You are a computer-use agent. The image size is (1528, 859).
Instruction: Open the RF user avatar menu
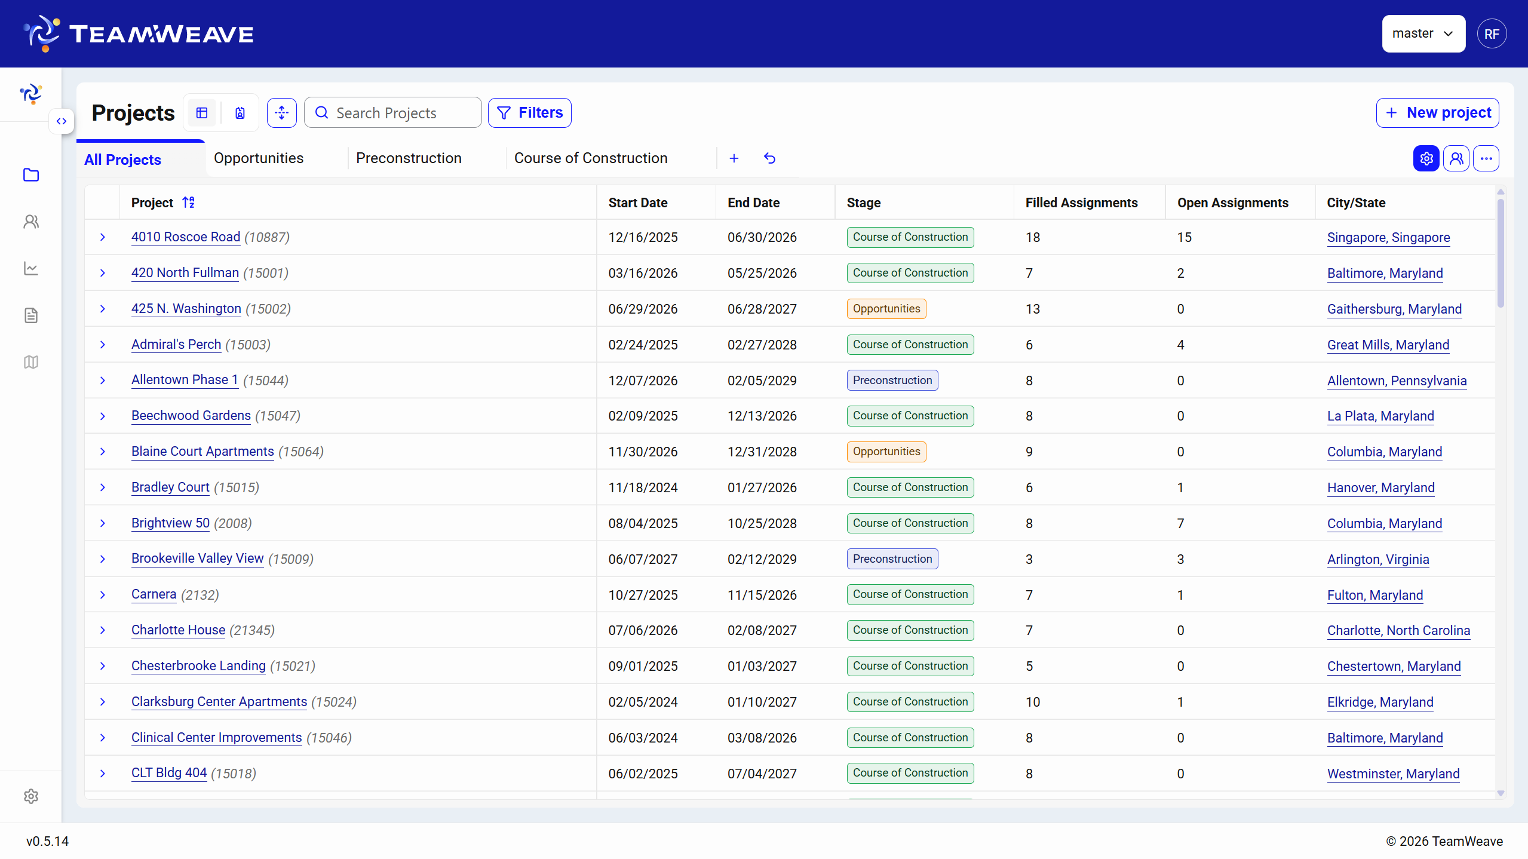point(1492,34)
